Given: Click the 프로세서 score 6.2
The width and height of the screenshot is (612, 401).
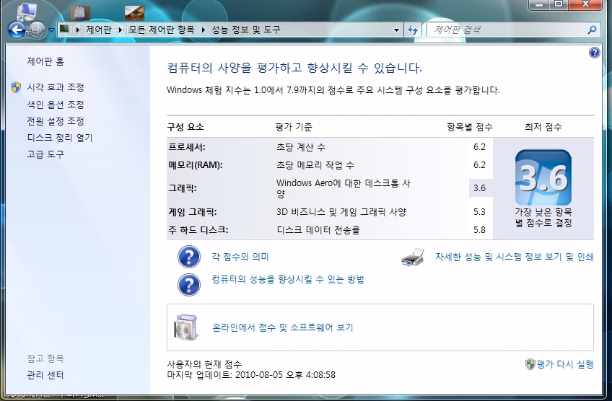Looking at the screenshot, I should [x=479, y=147].
